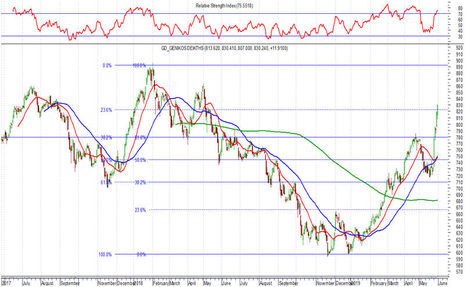This screenshot has width=465, height=287.
Task: Click the 900 price axis label
Action: tap(460, 61)
